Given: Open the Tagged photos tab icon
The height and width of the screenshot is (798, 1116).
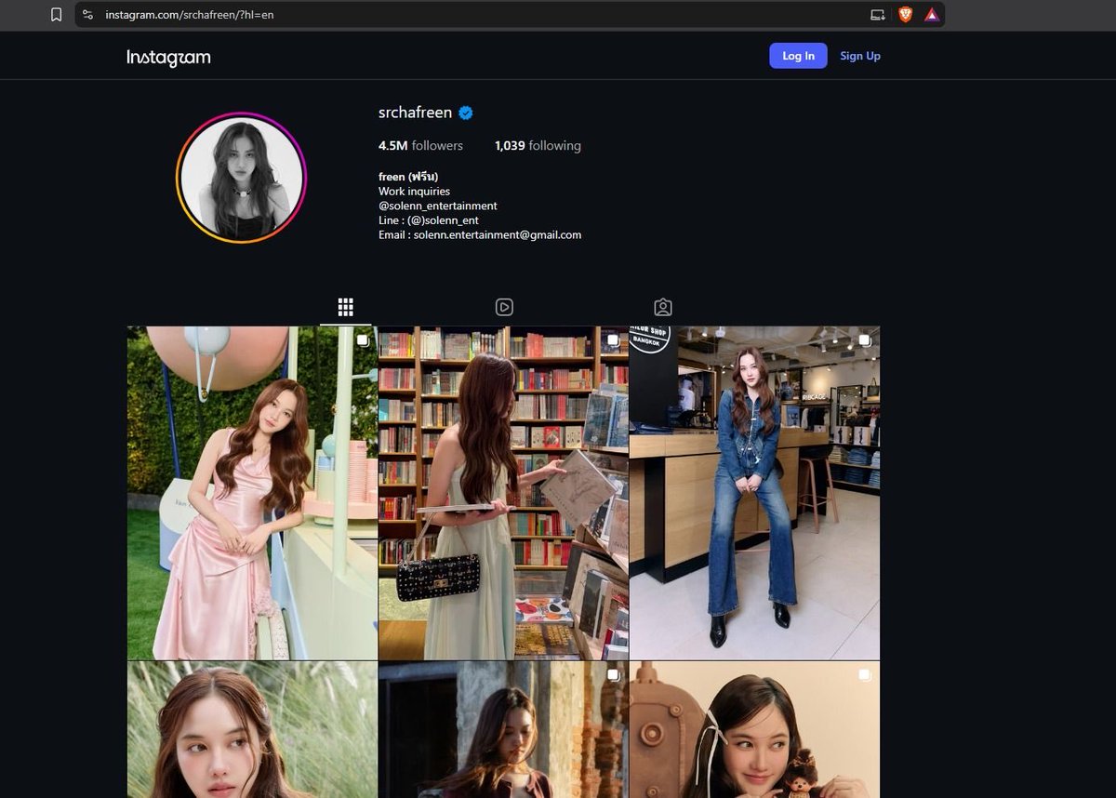Looking at the screenshot, I should [663, 307].
